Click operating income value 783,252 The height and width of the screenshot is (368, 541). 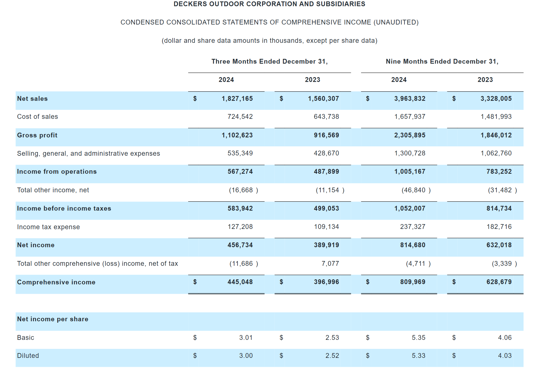pyautogui.click(x=499, y=171)
